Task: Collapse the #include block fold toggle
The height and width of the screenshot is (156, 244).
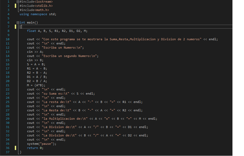Action: 18,2
